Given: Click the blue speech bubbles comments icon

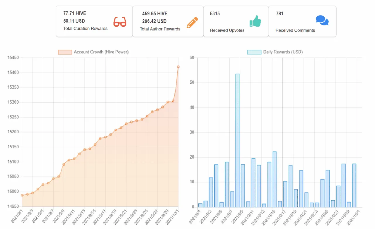Looking at the screenshot, I should point(322,20).
